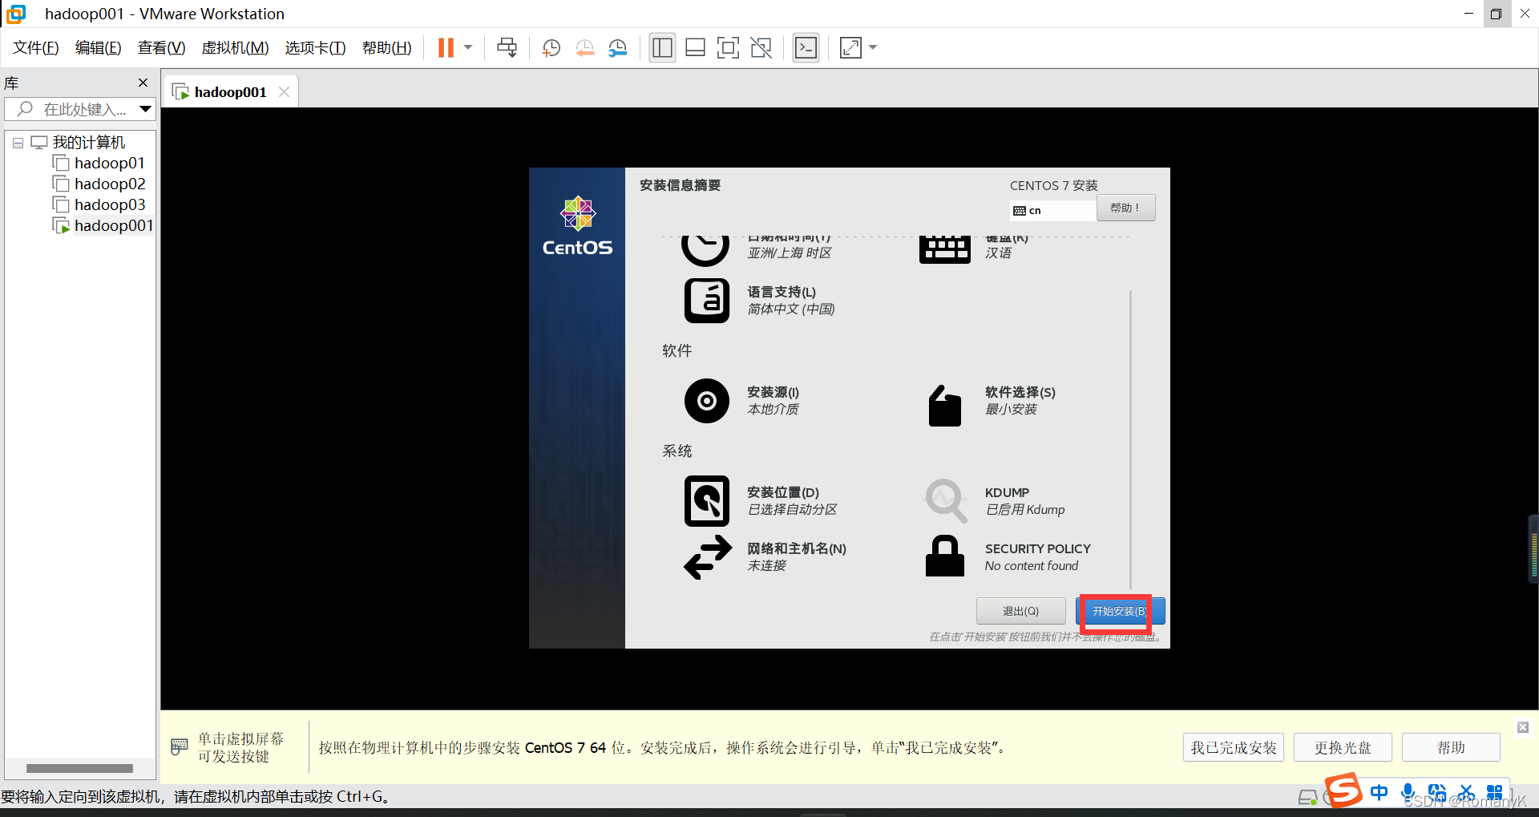Open 软件选择(S) software selection icon
Image resolution: width=1539 pixels, height=817 pixels.
coord(944,406)
